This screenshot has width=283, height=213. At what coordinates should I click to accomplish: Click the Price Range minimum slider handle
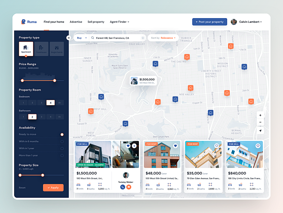click(x=22, y=81)
